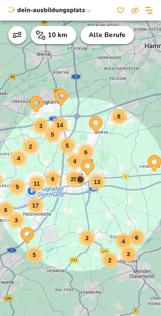Open the cluster marker with 17
Viewport: 161px width, 316px height.
tap(35, 206)
